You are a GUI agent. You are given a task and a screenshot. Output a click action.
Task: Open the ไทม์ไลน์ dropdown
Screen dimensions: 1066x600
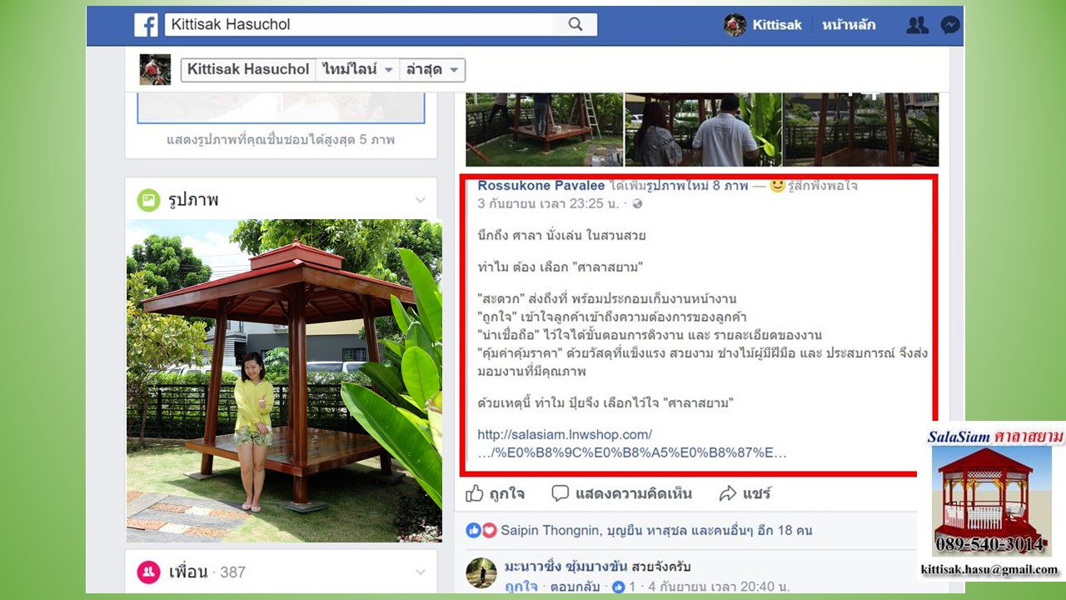[357, 70]
